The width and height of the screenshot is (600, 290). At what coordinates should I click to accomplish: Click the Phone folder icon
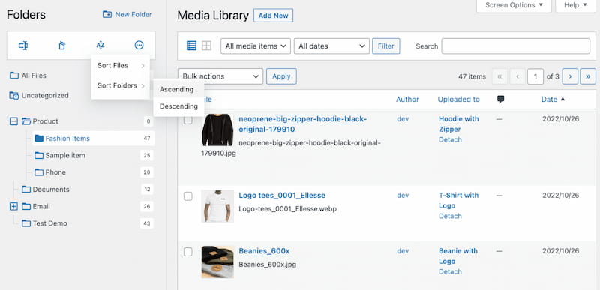[x=39, y=172]
